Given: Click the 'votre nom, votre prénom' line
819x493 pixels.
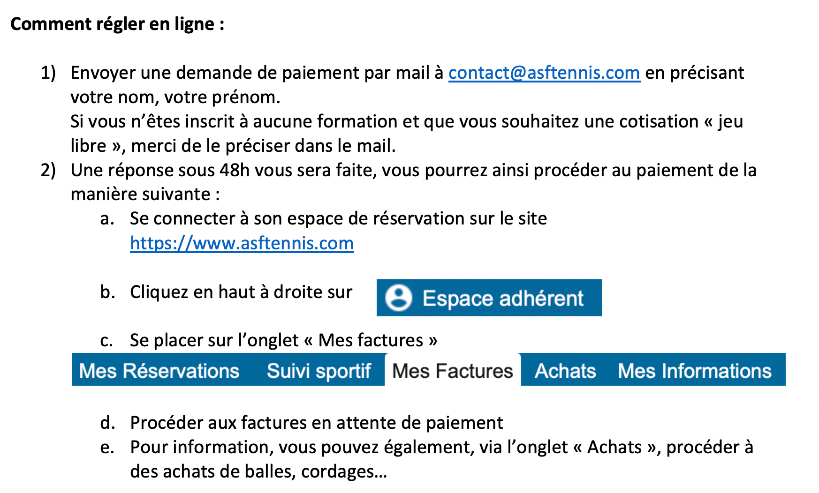Looking at the screenshot, I should click(175, 97).
